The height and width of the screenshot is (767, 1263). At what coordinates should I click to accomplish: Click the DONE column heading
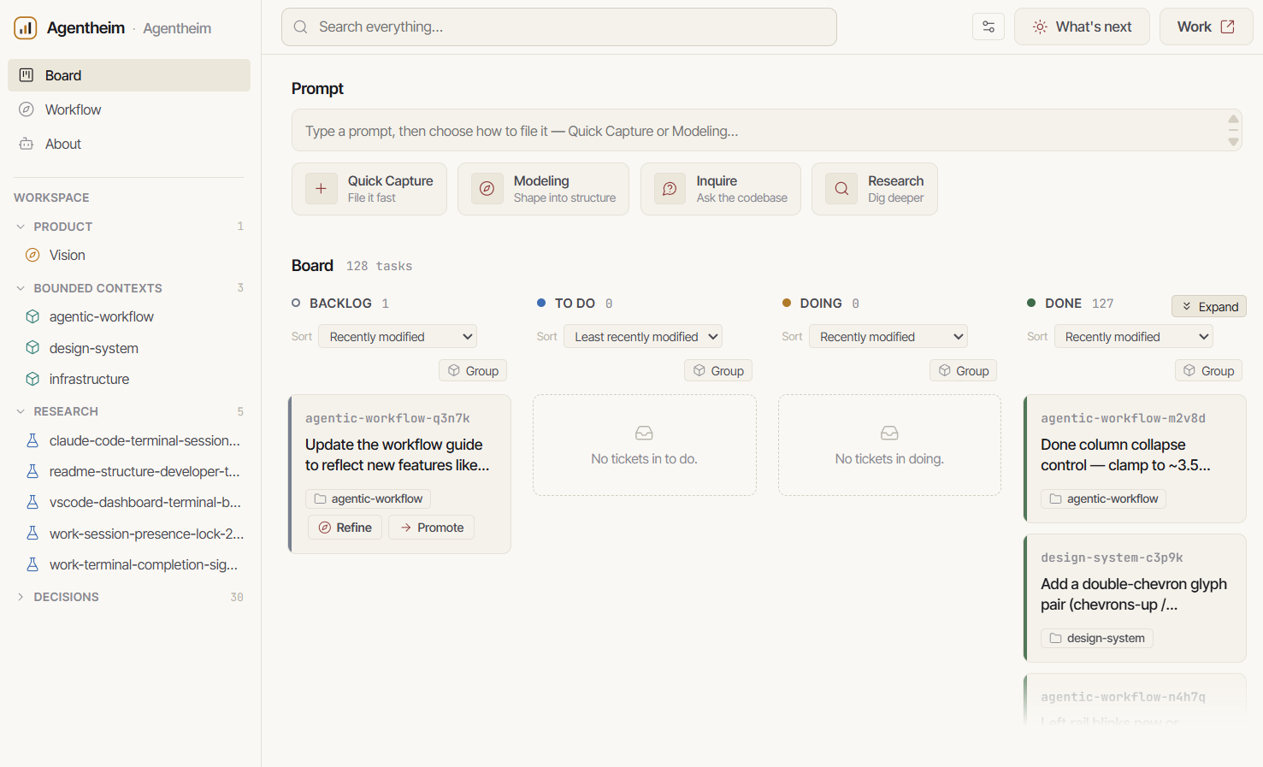point(1063,304)
